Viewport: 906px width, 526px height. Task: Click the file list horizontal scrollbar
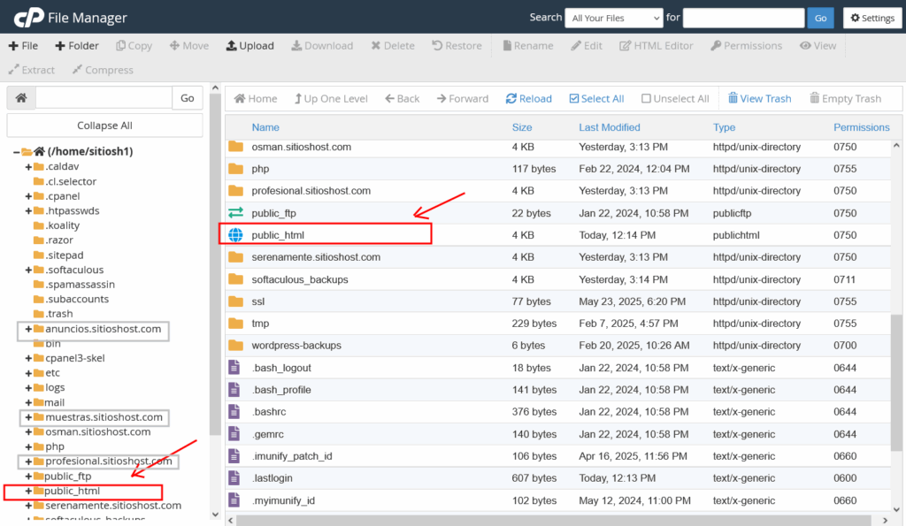[554, 520]
